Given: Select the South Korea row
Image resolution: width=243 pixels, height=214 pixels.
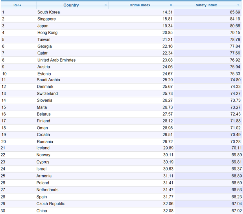Looking at the screenshot, I should coord(49,12).
